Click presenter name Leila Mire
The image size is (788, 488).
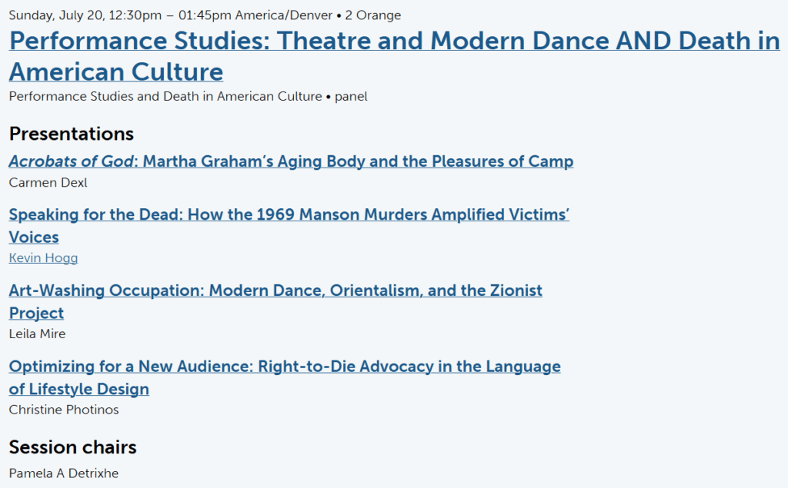pos(37,334)
